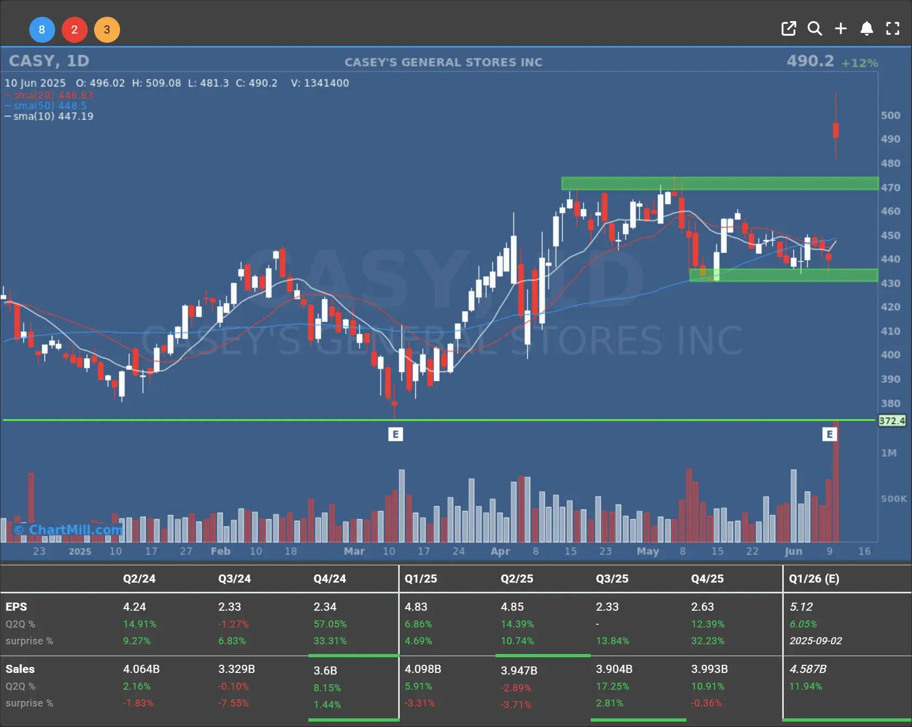Click Sales value 3.6B

(325, 671)
